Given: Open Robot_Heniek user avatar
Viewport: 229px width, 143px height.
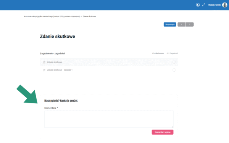Looking at the screenshot, I should click(225, 5).
